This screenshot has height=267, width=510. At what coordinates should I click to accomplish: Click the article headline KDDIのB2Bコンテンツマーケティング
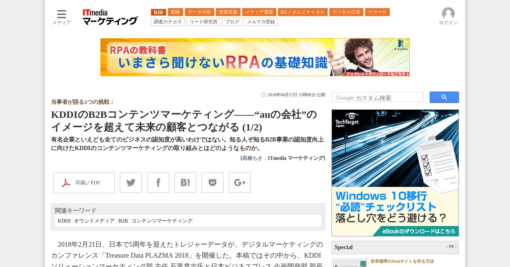[184, 121]
